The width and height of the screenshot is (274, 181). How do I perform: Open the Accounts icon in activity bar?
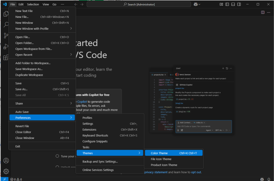pyautogui.click(x=6, y=160)
